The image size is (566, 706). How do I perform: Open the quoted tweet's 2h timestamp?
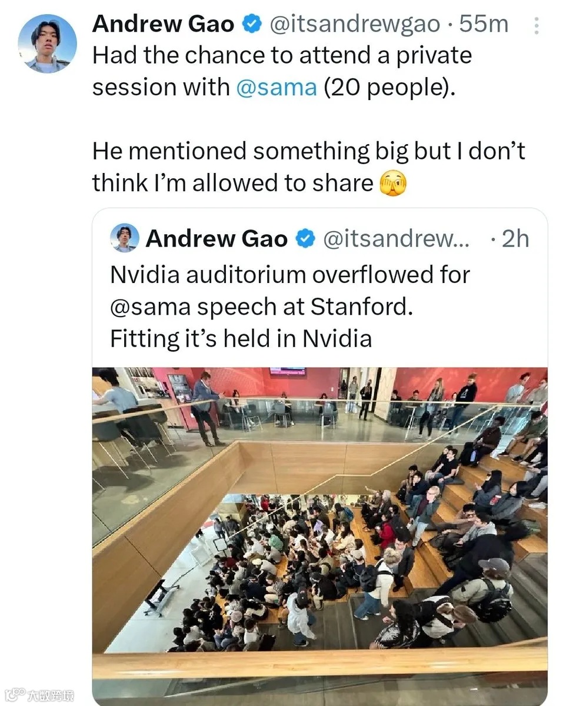(x=514, y=239)
